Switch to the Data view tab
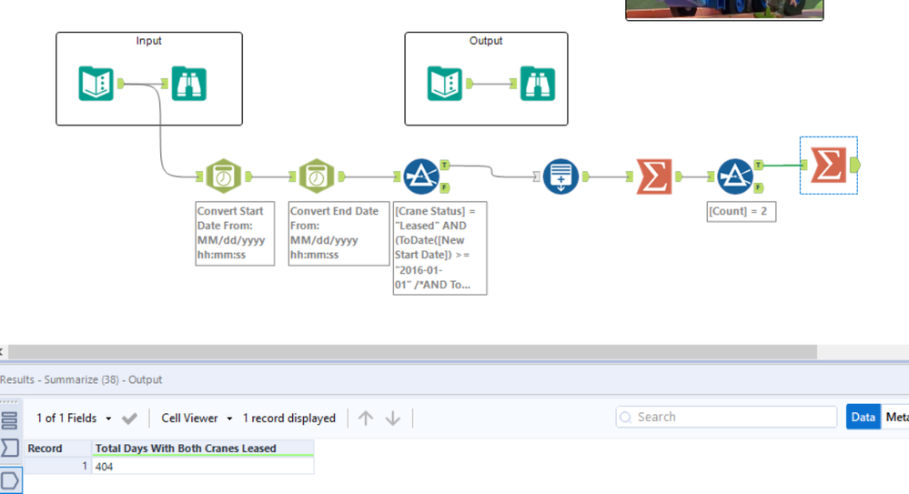909x494 pixels. click(x=864, y=417)
